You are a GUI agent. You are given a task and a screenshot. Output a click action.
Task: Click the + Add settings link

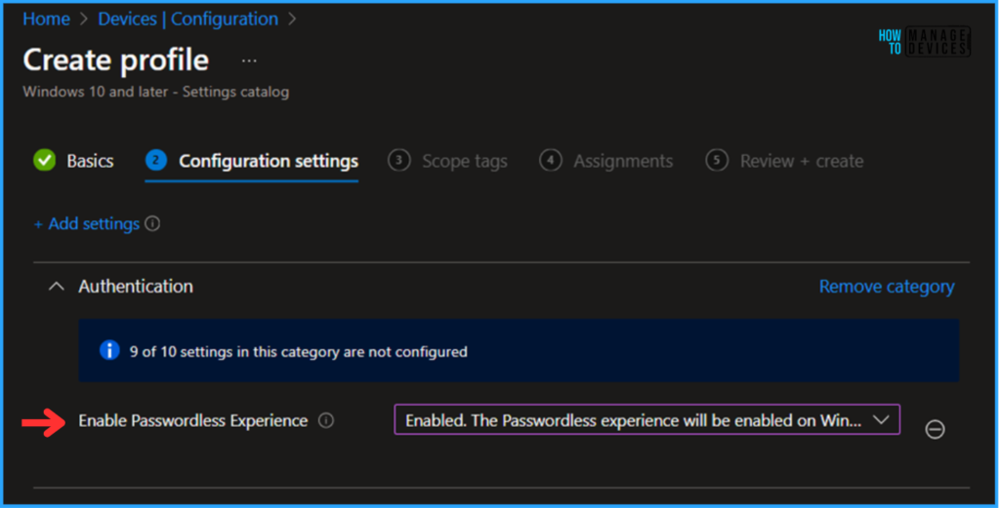click(87, 224)
